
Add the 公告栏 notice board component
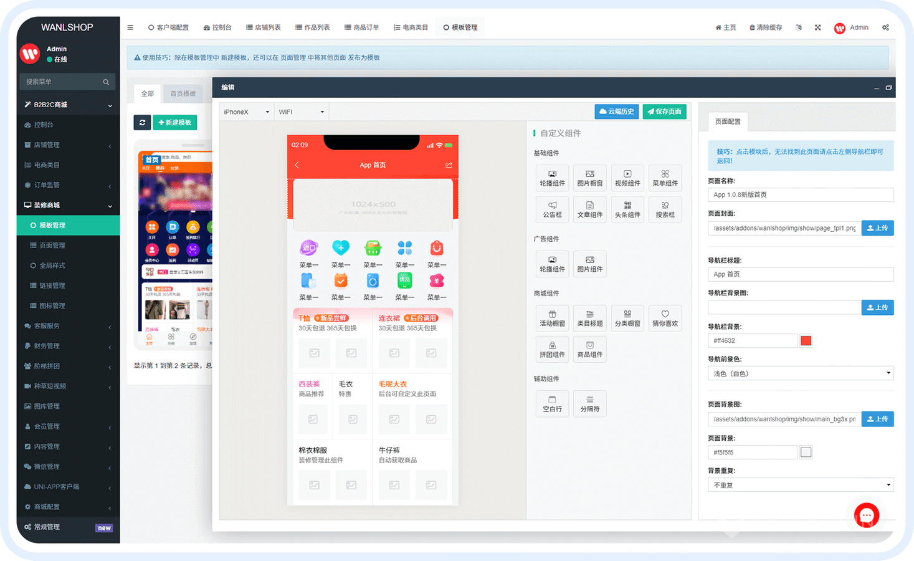click(552, 209)
